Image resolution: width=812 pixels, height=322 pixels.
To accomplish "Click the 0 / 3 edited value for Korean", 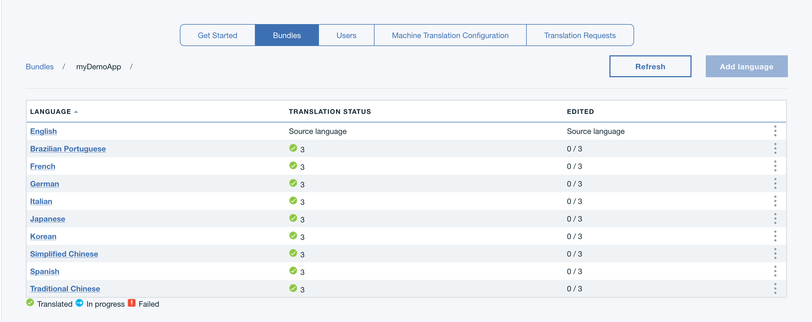I will click(574, 236).
